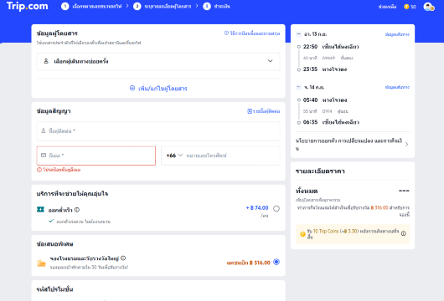
Task: Click the ฿316.00 amount in price details
Action: pyautogui.click(x=379, y=207)
